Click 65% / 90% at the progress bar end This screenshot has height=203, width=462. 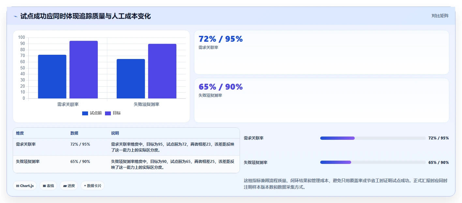439,162
